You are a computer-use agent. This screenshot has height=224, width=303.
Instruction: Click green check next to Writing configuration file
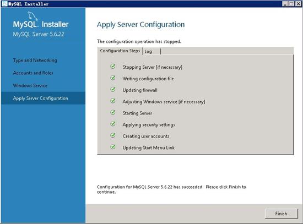(113, 78)
